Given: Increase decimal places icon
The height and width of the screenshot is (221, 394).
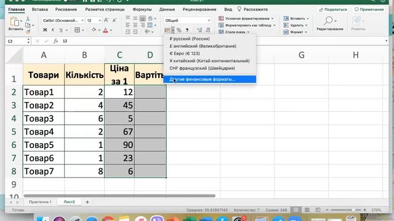Looking at the screenshot, I should click(x=199, y=30).
